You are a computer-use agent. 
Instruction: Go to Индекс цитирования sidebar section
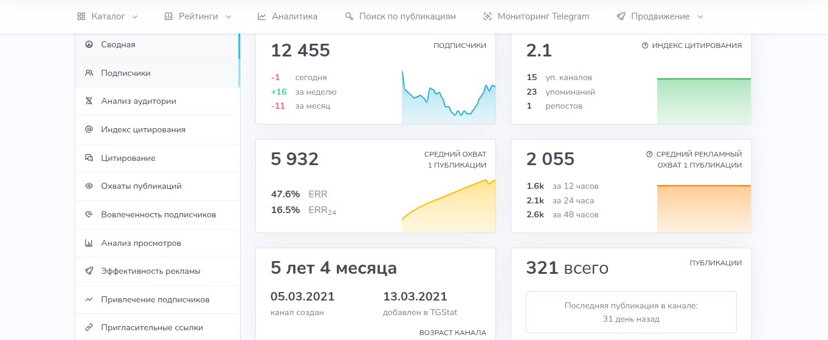[x=157, y=129]
